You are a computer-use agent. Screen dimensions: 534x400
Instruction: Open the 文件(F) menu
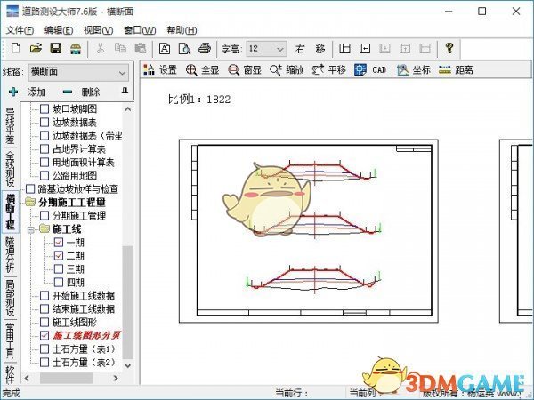click(x=20, y=30)
